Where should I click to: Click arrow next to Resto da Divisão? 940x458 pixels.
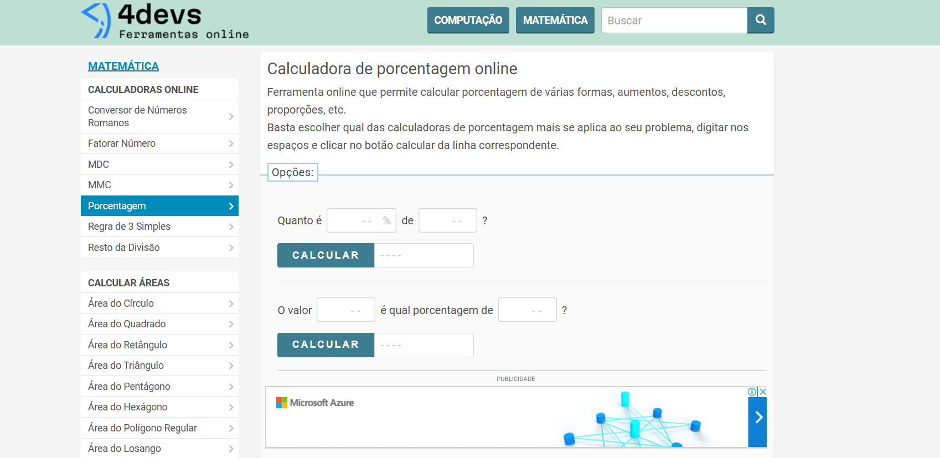tap(231, 248)
